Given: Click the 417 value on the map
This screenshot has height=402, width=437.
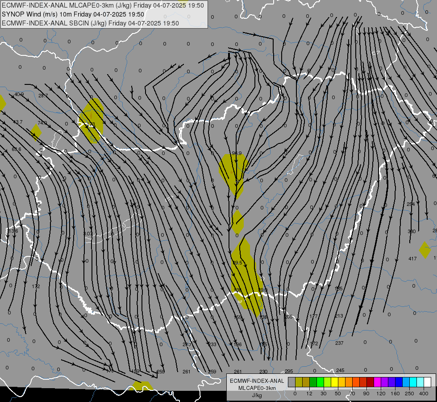Looking at the screenshot, I should (x=412, y=259).
